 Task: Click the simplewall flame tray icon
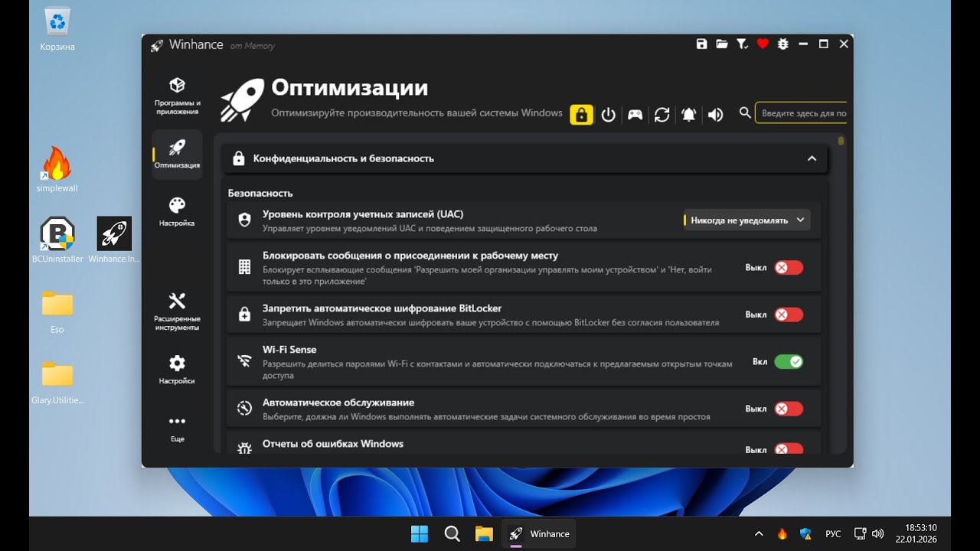click(782, 534)
